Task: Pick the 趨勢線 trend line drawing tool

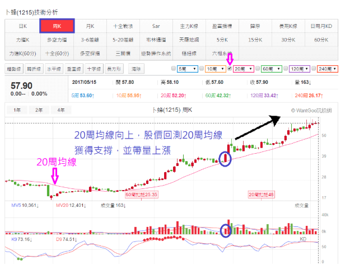Action: 14,69
